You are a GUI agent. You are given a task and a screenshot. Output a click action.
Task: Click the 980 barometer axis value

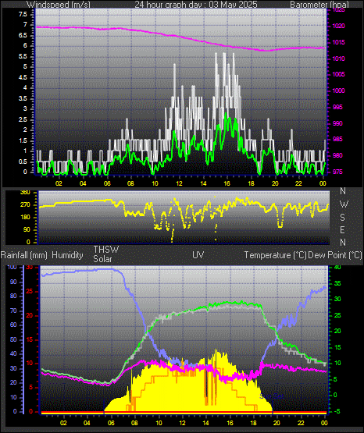[x=337, y=155]
